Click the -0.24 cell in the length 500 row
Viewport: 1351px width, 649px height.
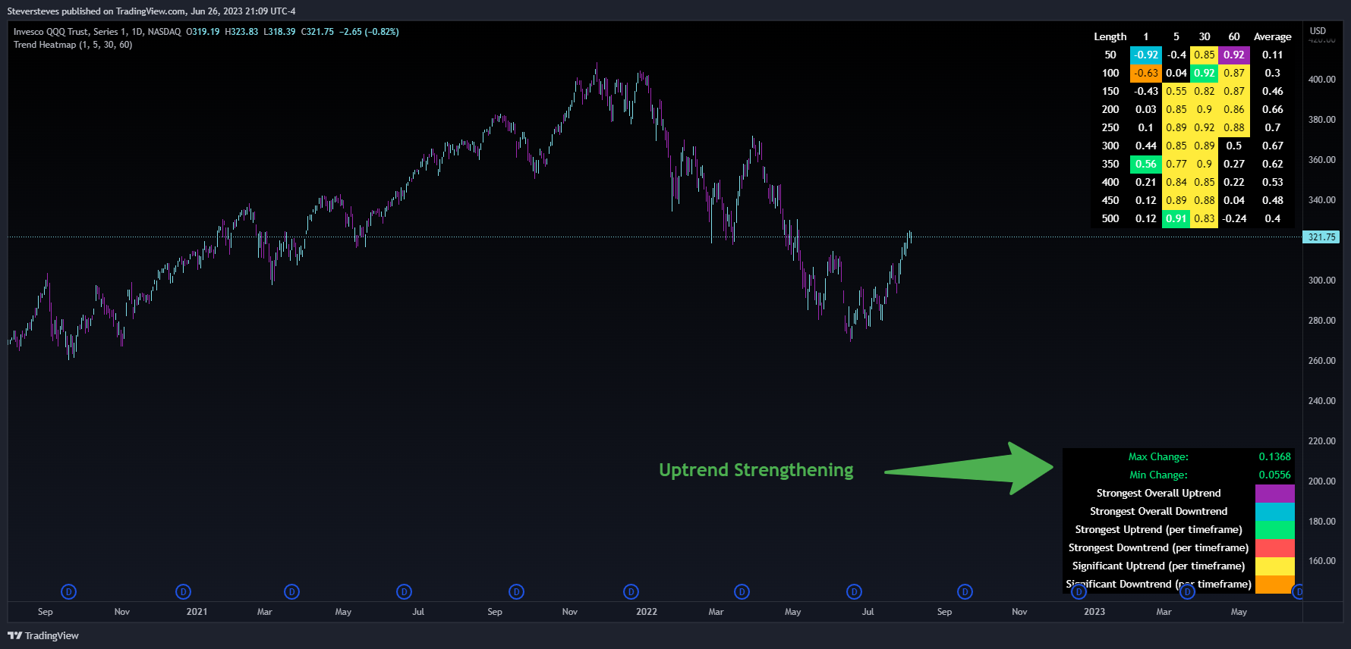click(x=1234, y=218)
